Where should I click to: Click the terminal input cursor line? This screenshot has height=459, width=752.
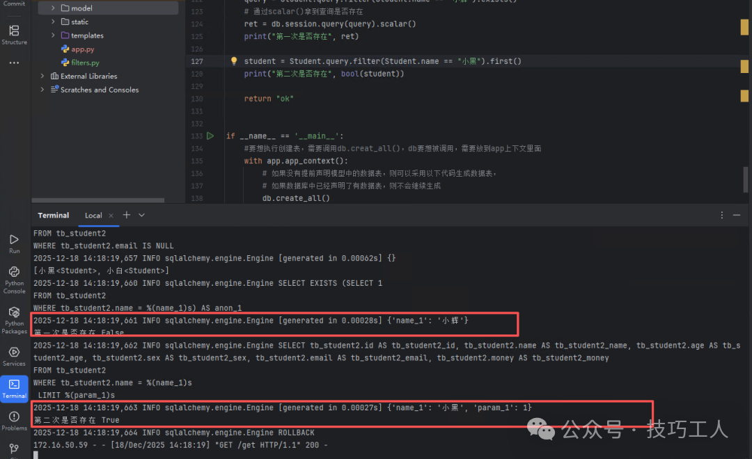tap(36, 455)
